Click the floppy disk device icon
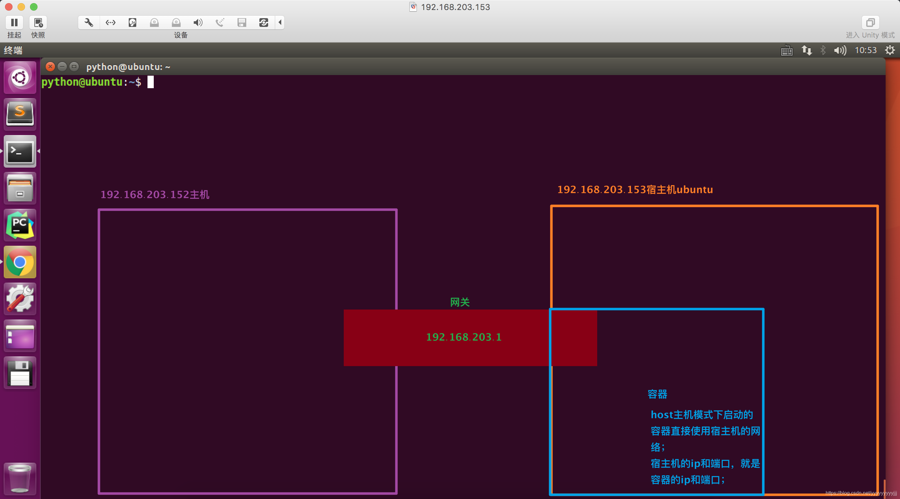 point(242,23)
